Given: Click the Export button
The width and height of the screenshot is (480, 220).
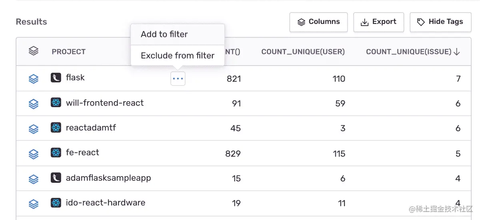Looking at the screenshot, I should [x=378, y=22].
